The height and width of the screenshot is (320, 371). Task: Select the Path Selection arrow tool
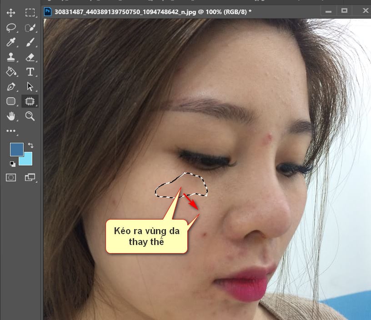[30, 86]
